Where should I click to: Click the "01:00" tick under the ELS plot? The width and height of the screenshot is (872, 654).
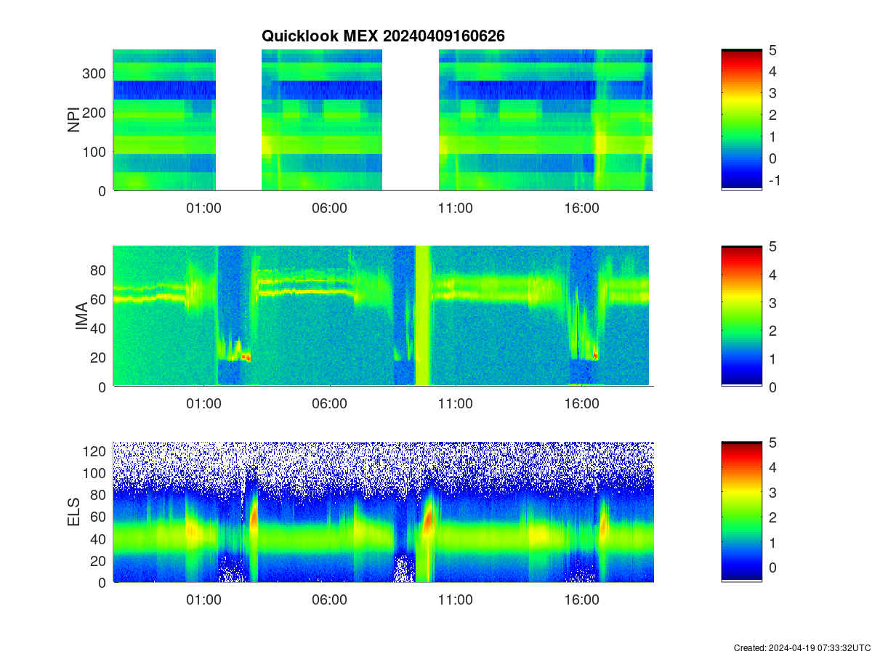click(203, 600)
